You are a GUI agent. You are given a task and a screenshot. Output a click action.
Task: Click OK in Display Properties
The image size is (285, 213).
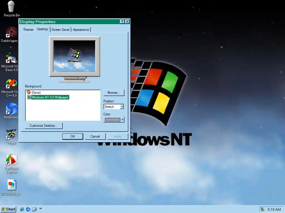tap(73, 136)
